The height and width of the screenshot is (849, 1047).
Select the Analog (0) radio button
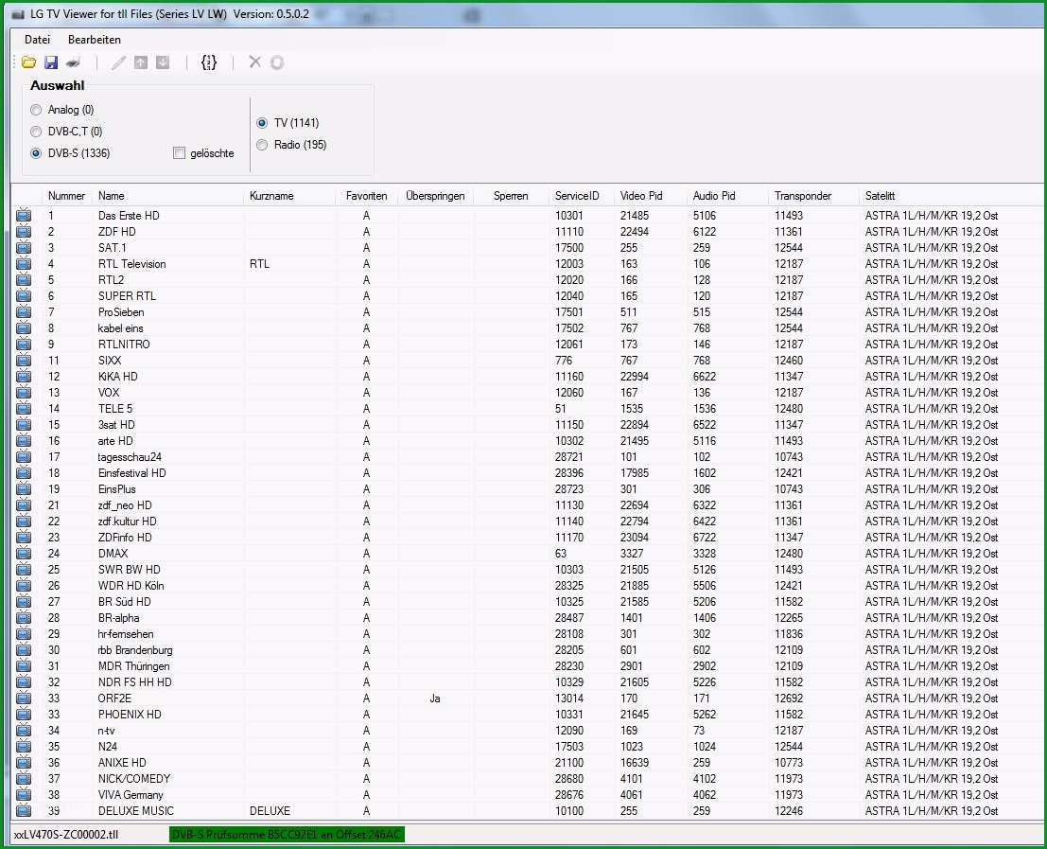pos(36,110)
